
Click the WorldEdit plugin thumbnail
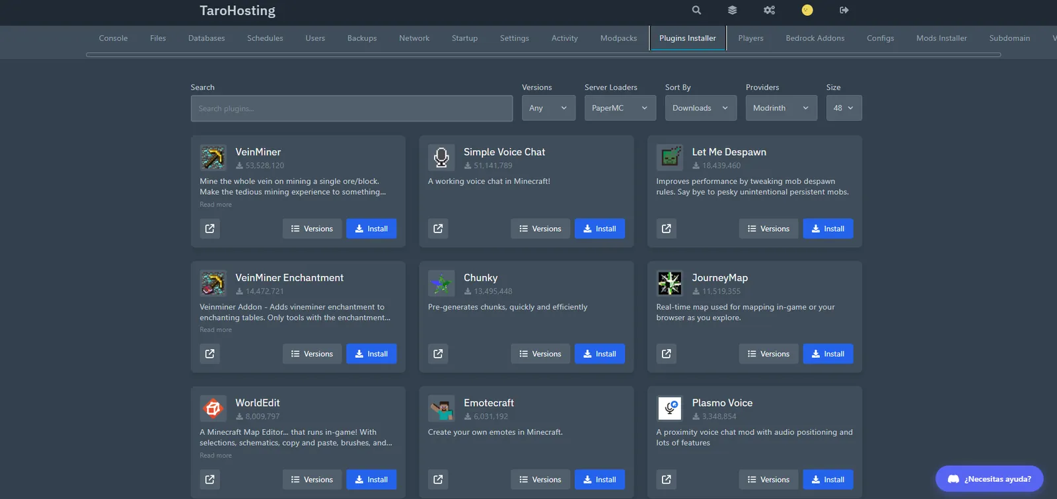click(x=213, y=409)
